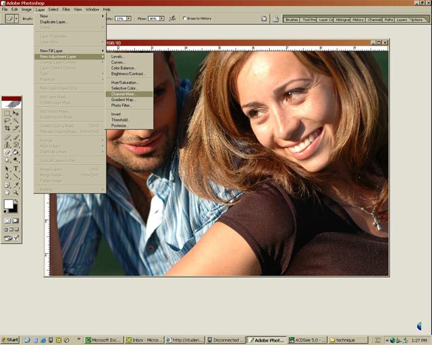Select the Move tool
The image size is (432, 345).
tap(16, 113)
